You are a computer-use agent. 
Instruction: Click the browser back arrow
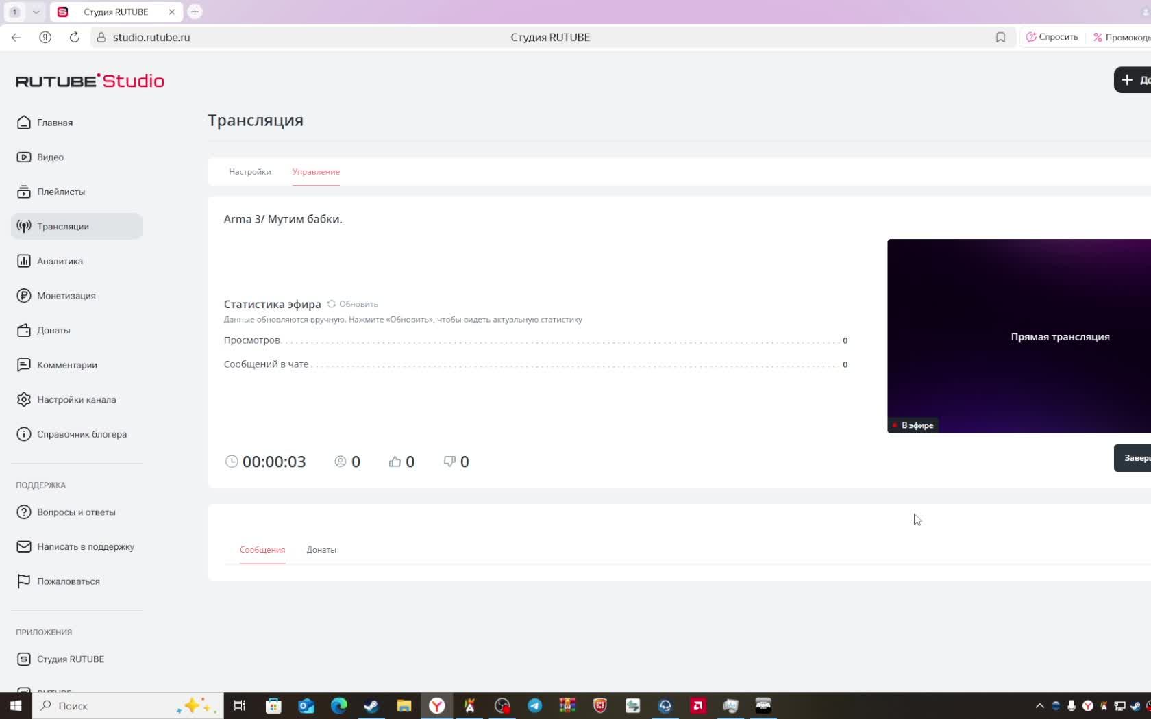[16, 37]
